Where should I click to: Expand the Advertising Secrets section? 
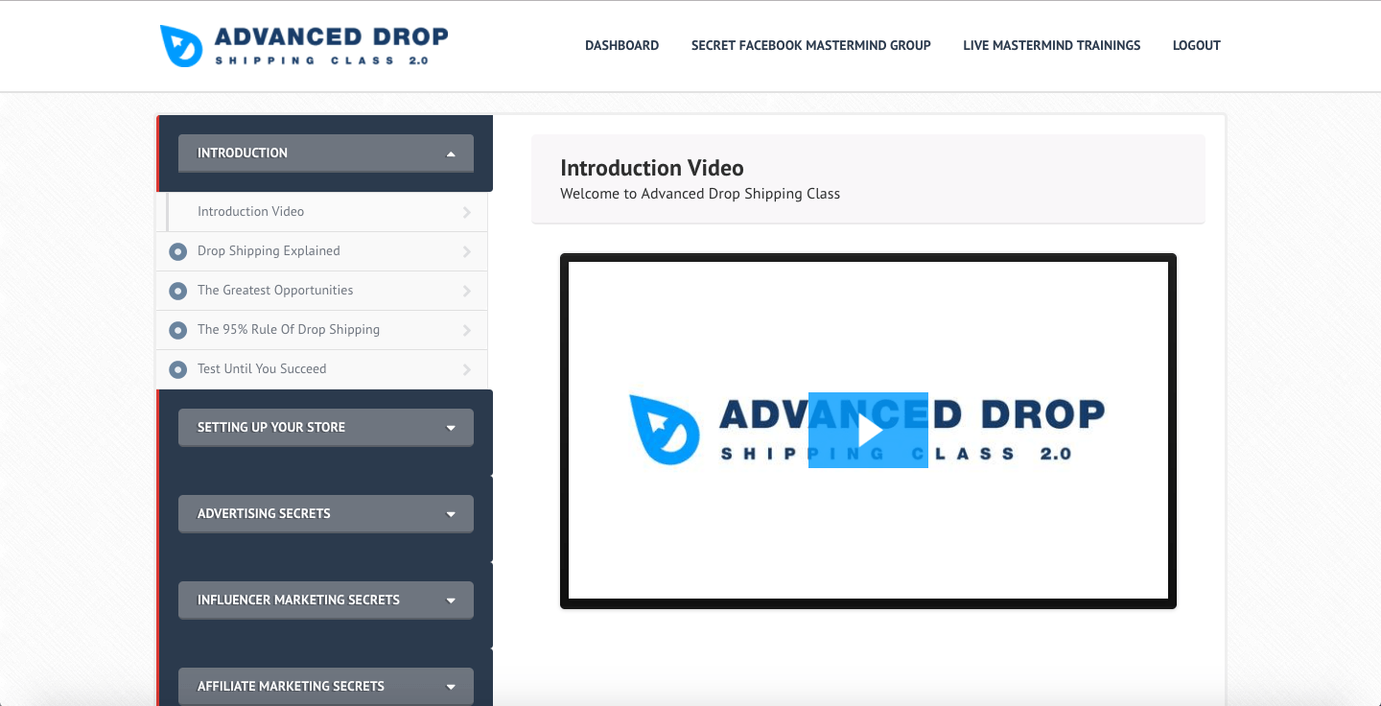[326, 513]
